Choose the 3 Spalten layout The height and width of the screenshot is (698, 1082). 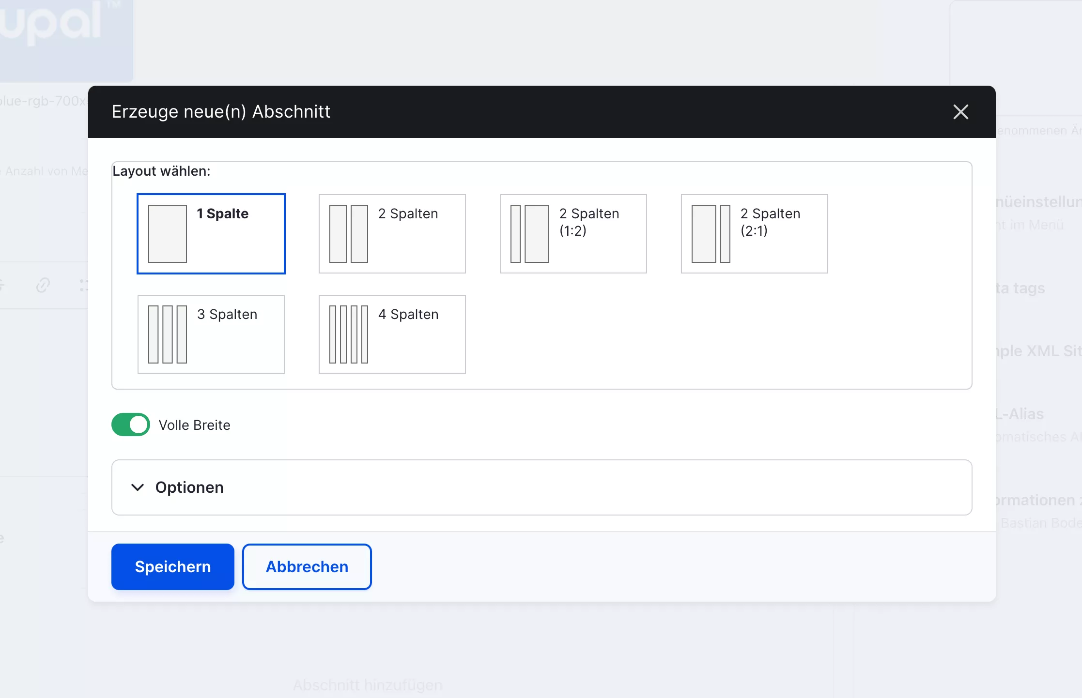(x=211, y=334)
